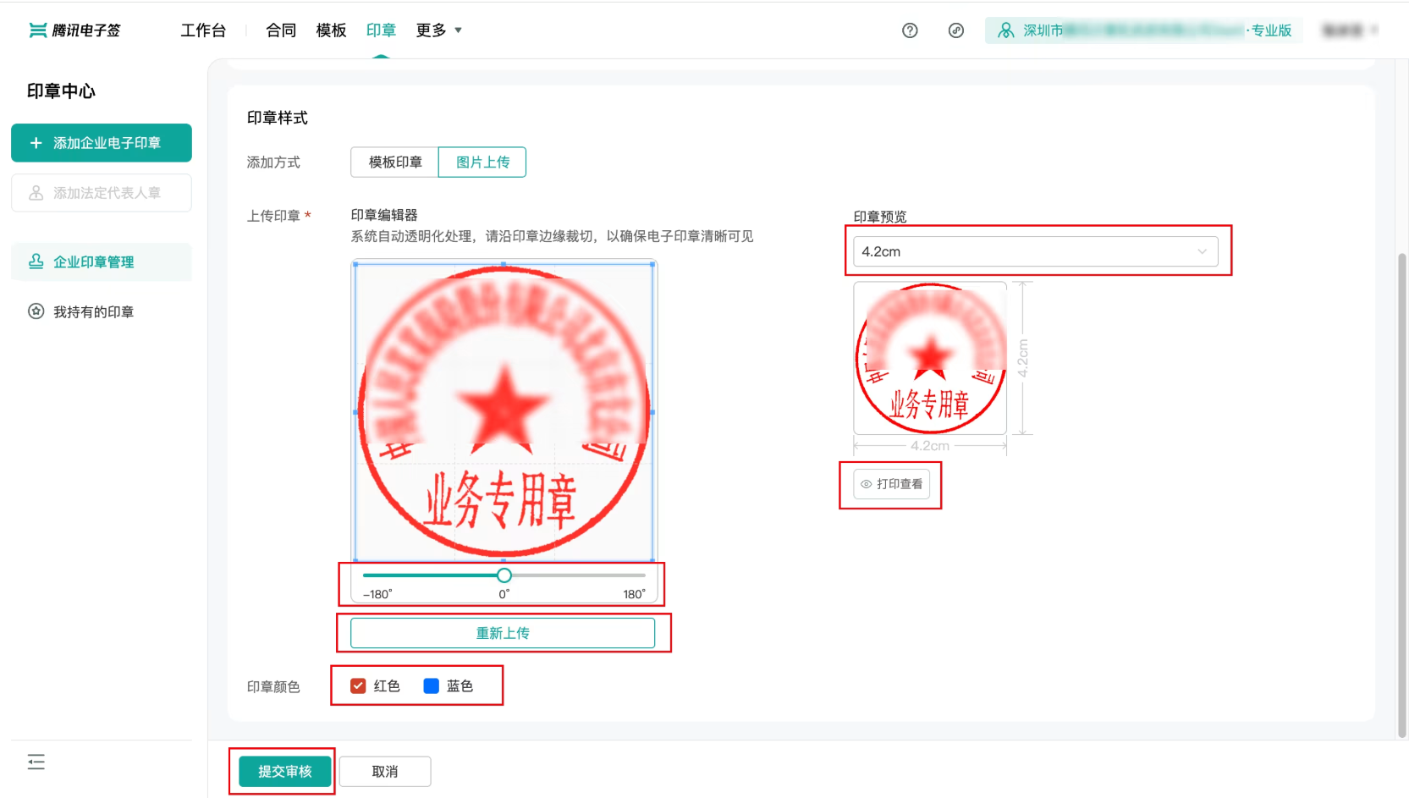Click the seal image in the editor

pyautogui.click(x=504, y=411)
